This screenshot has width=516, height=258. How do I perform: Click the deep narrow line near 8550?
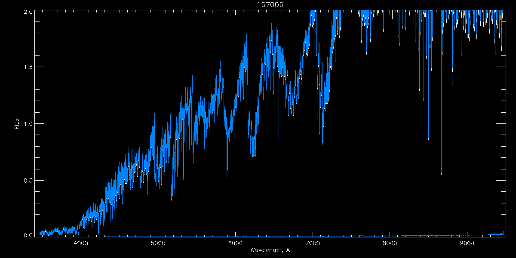(432, 177)
